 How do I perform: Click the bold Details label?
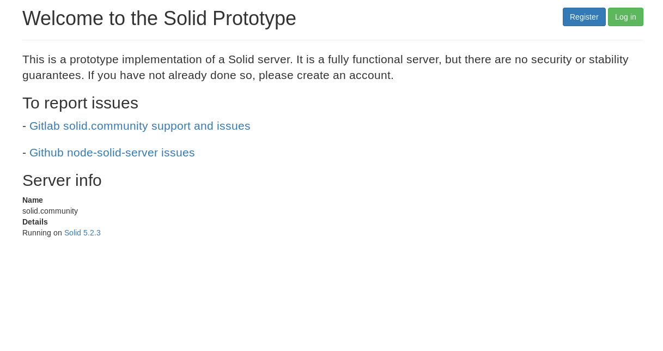point(35,222)
